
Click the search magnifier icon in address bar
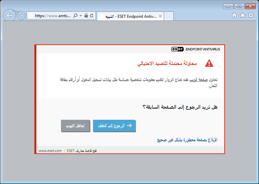(x=75, y=16)
